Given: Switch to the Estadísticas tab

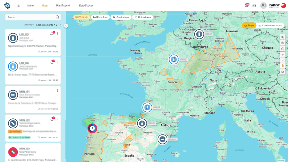Looking at the screenshot, I should tap(86, 6).
